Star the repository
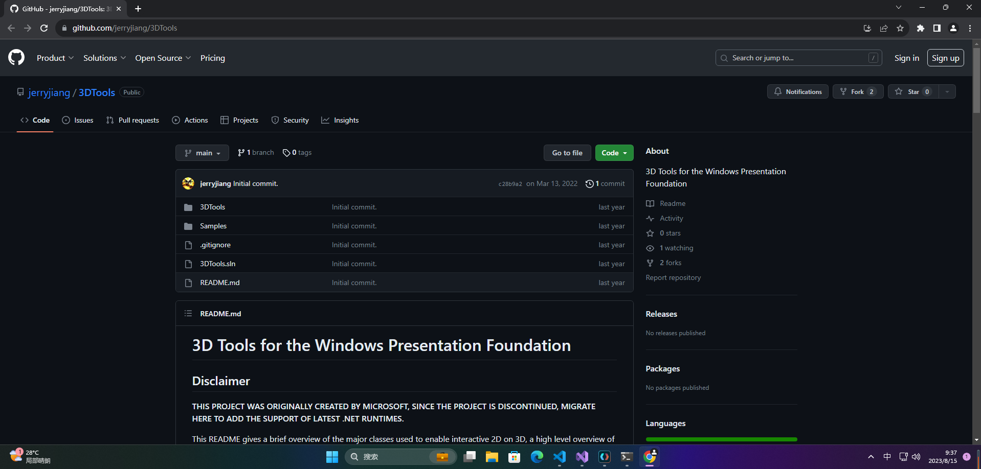 pos(913,91)
